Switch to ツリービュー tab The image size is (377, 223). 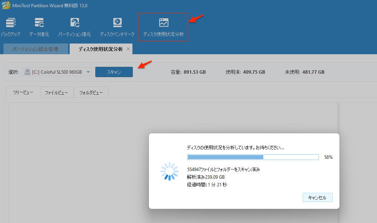[x=23, y=93]
